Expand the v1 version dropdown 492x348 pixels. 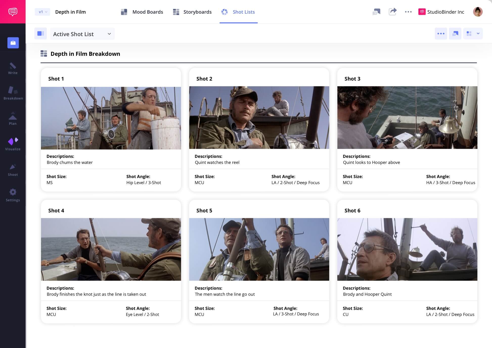coord(42,12)
